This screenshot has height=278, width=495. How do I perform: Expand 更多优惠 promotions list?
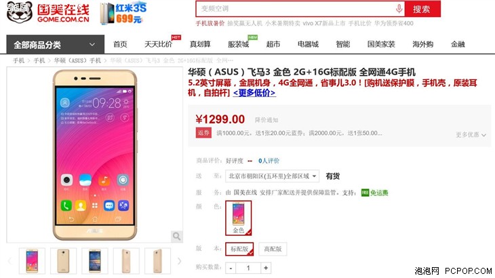[471, 135]
